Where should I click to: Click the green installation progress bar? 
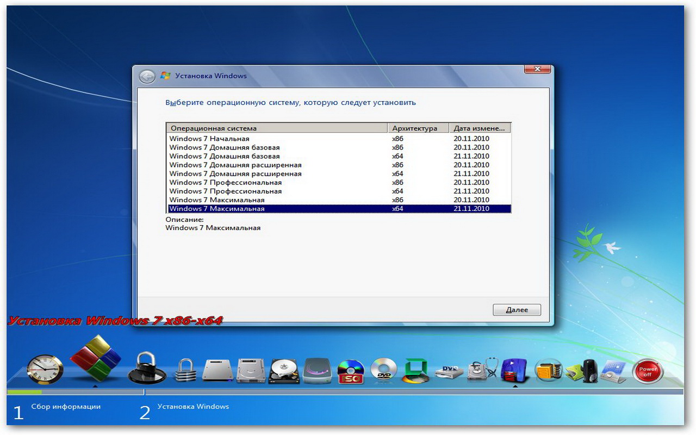pos(24,392)
